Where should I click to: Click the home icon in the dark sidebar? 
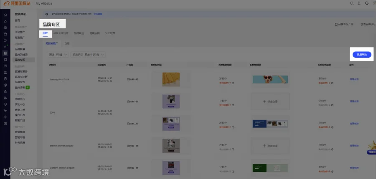[x=5, y=15]
